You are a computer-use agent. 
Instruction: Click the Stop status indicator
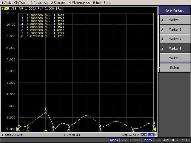124,140
